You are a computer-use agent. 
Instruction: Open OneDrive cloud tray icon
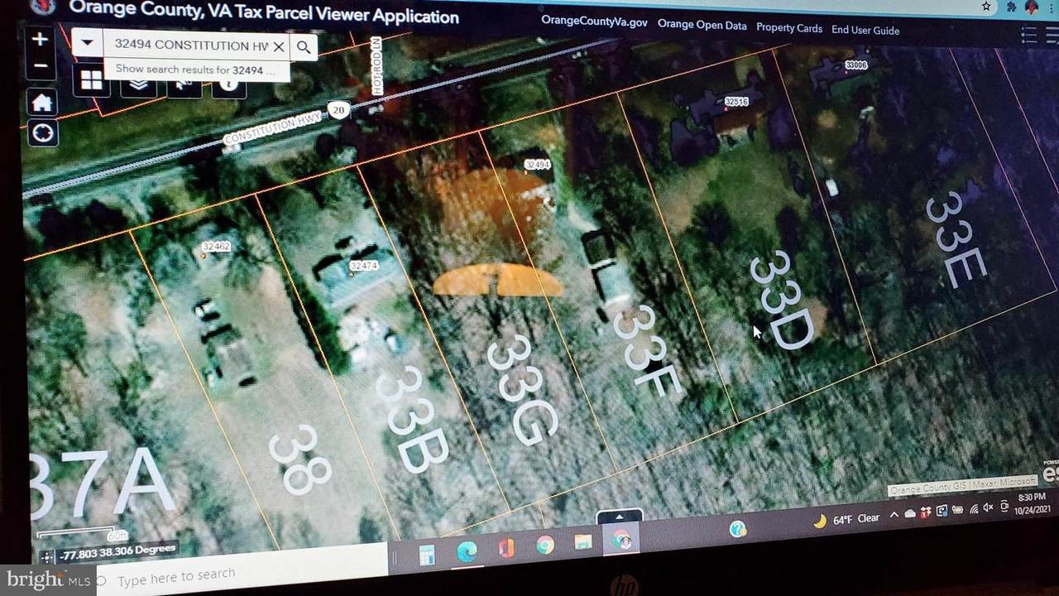tap(910, 514)
